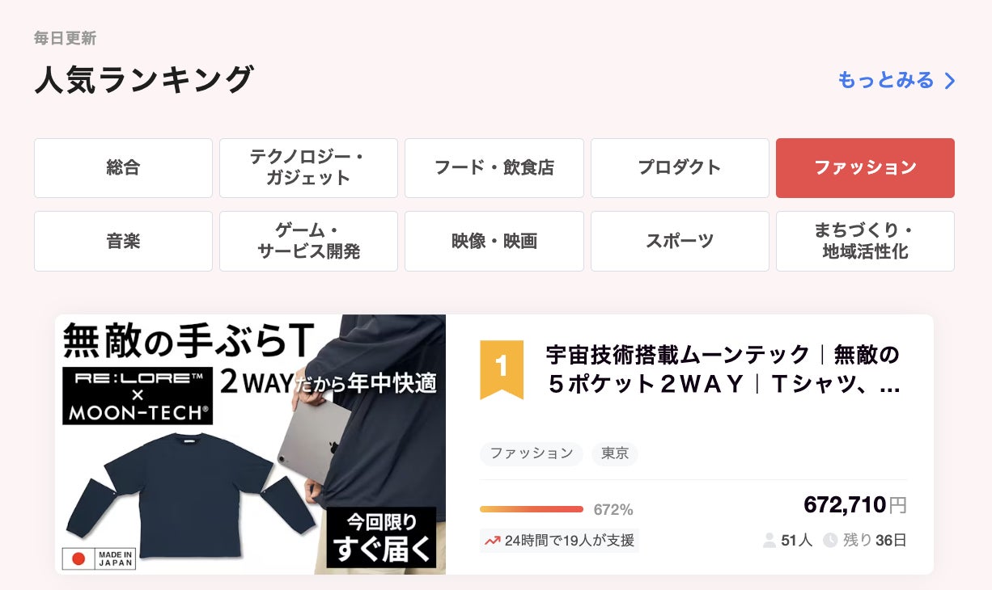Choose the プロダクト category tab

[x=680, y=168]
